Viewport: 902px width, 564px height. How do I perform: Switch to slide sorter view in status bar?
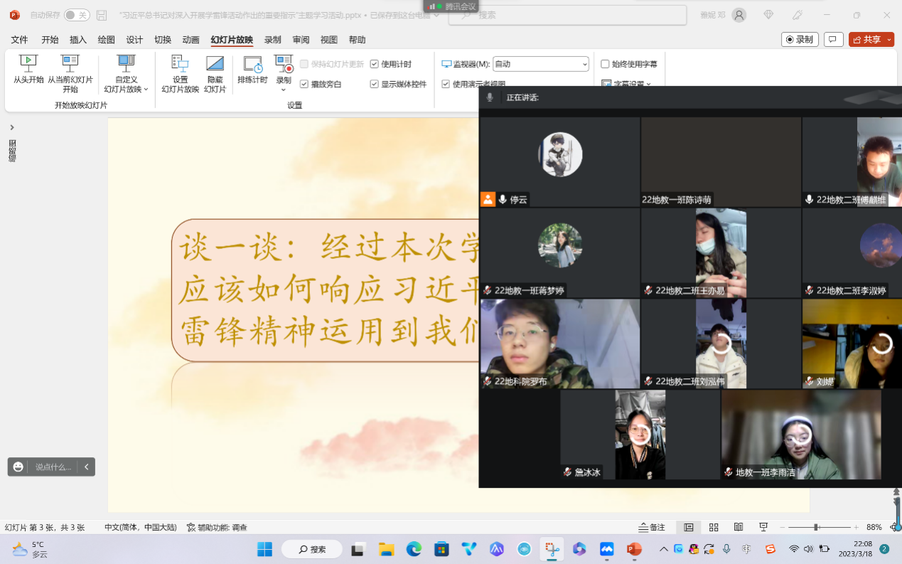714,528
